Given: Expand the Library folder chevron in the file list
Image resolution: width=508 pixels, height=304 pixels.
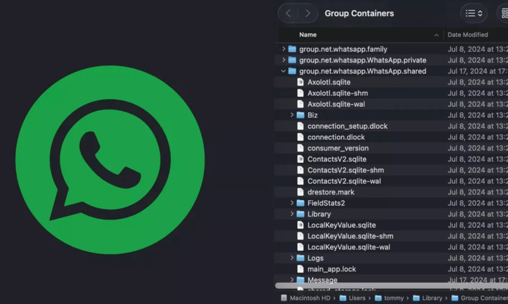Looking at the screenshot, I should click(292, 213).
